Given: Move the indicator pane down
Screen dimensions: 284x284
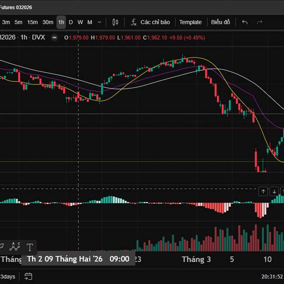Looking at the screenshot, I should click(x=274, y=191).
